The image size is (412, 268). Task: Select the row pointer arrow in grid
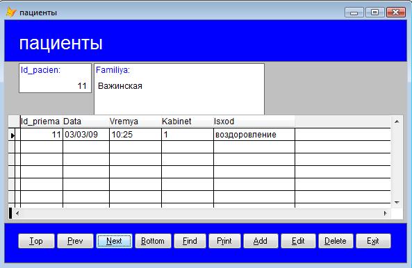pos(13,135)
